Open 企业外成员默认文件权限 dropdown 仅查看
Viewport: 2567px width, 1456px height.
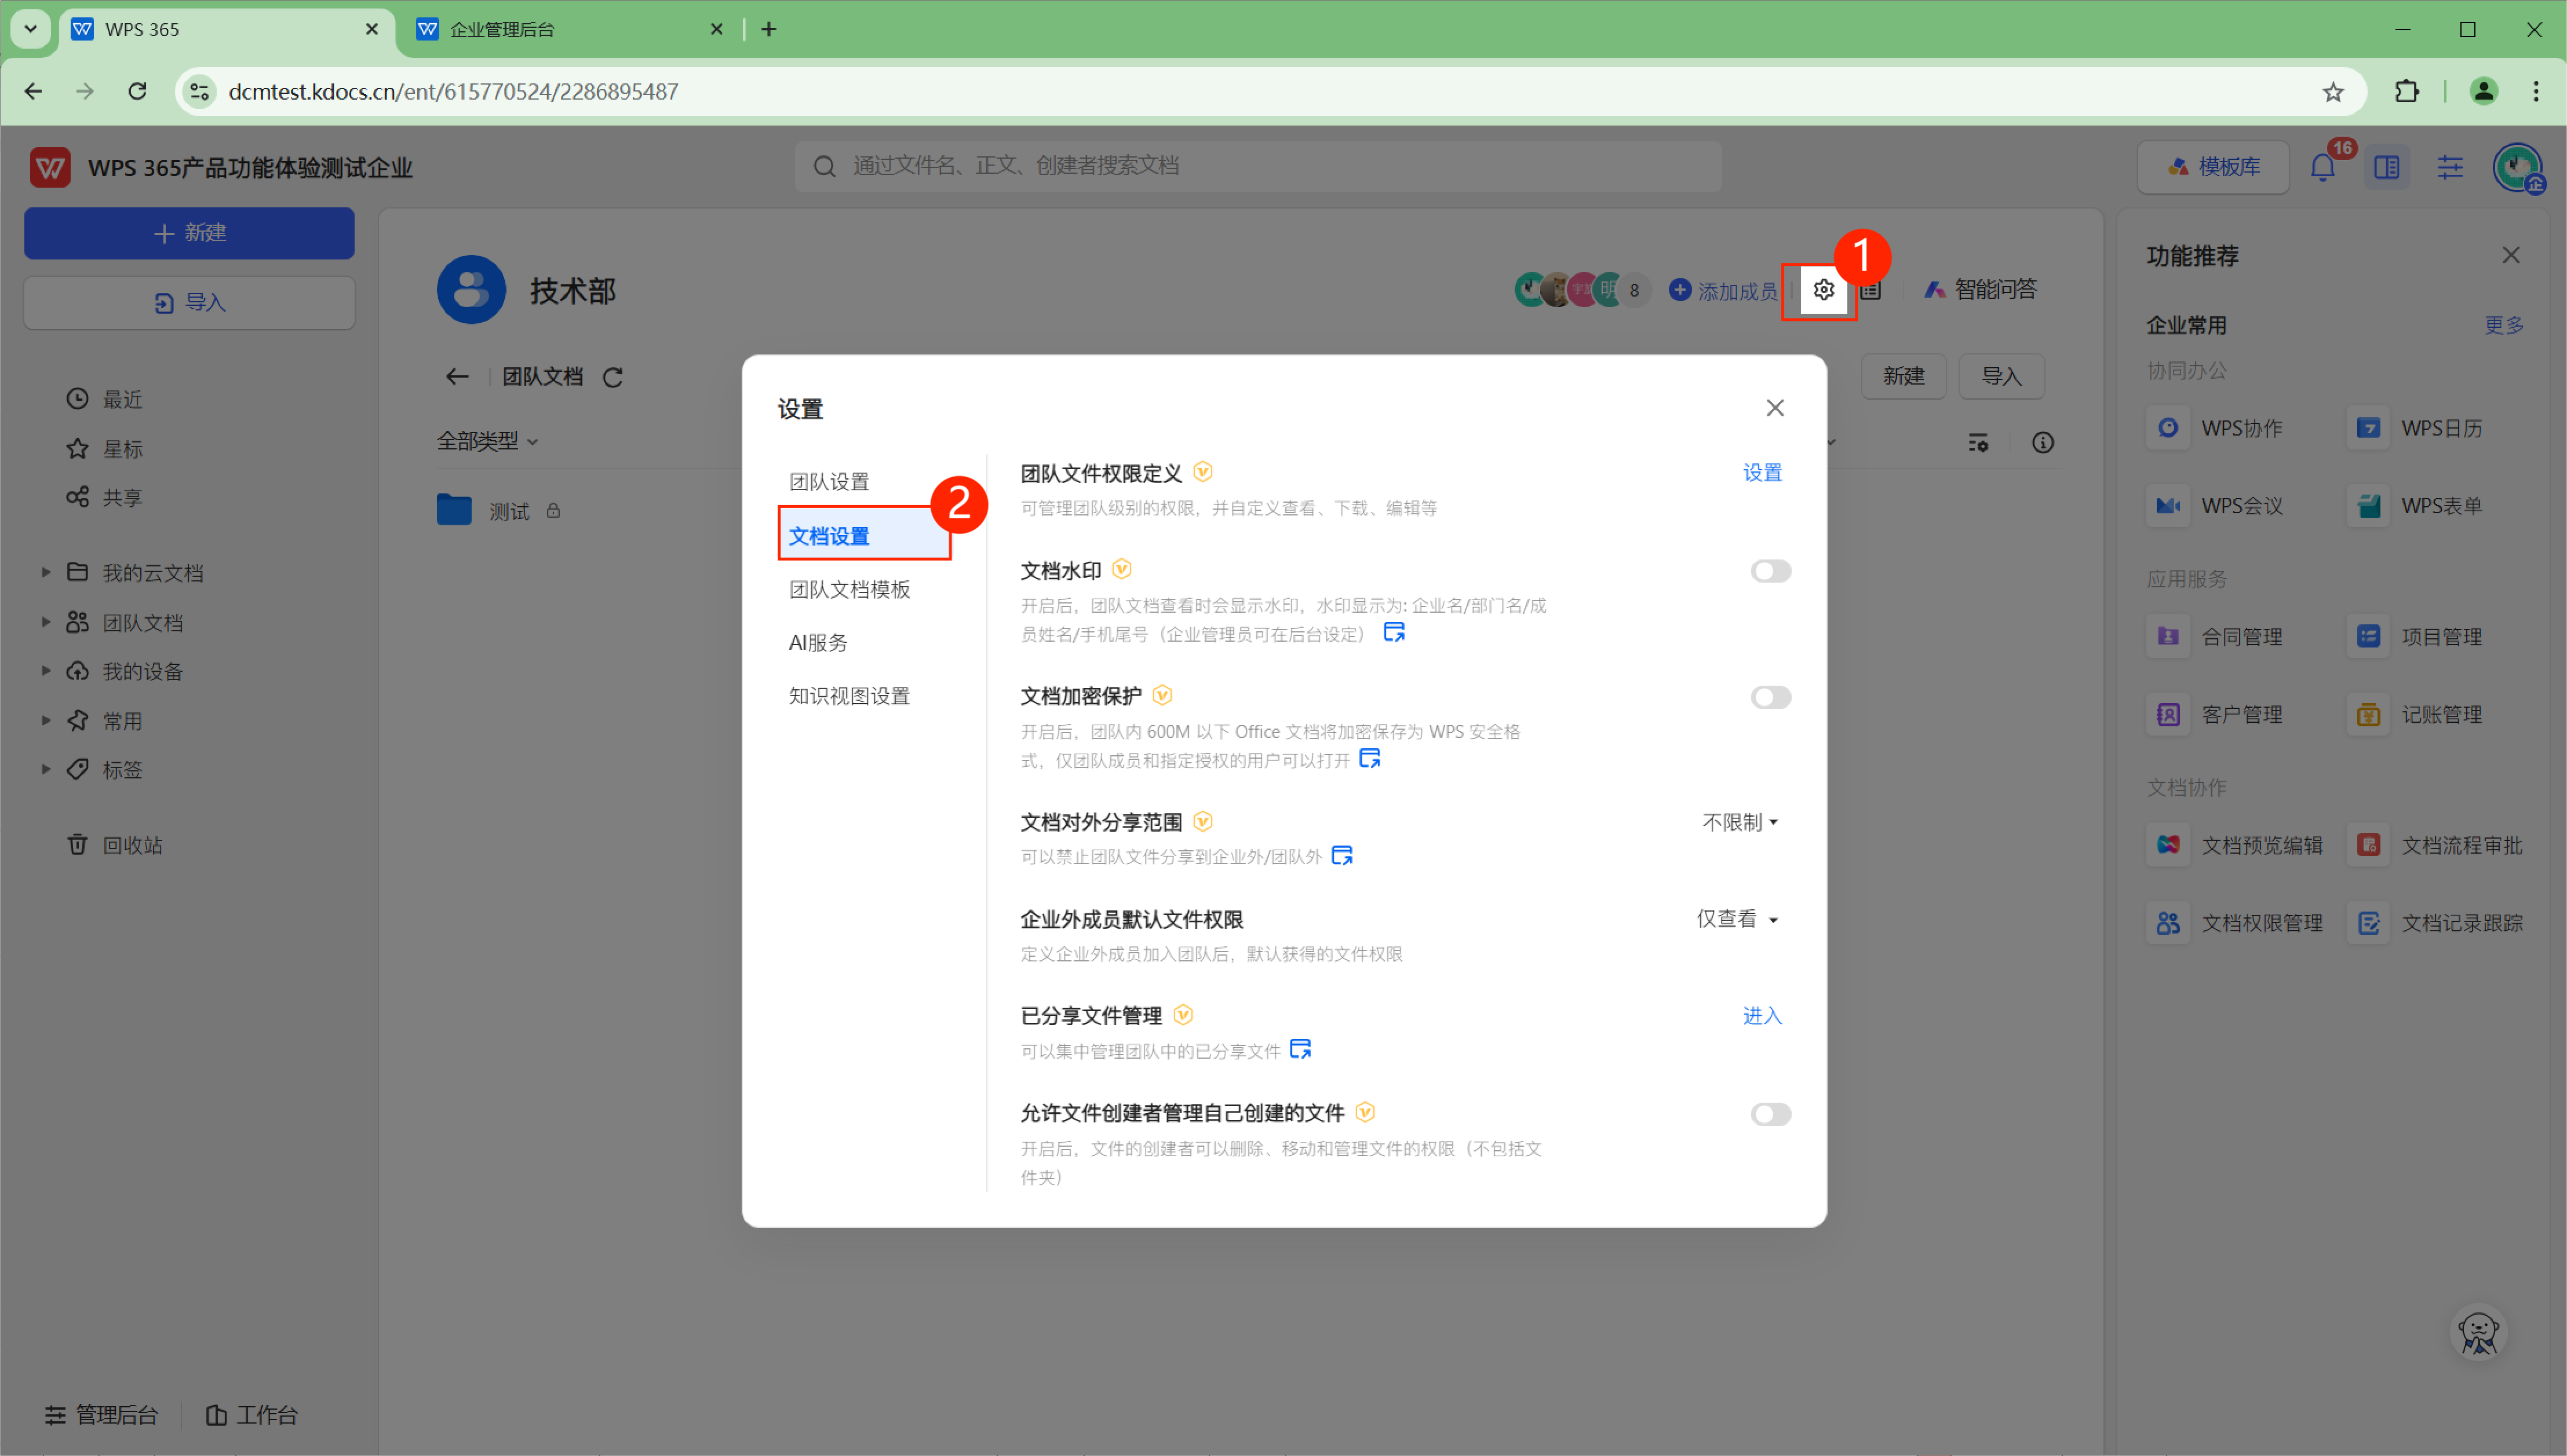tap(1737, 919)
